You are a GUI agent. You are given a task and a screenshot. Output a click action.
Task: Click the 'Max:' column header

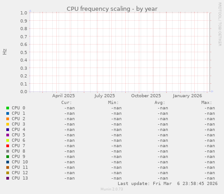(x=206, y=103)
